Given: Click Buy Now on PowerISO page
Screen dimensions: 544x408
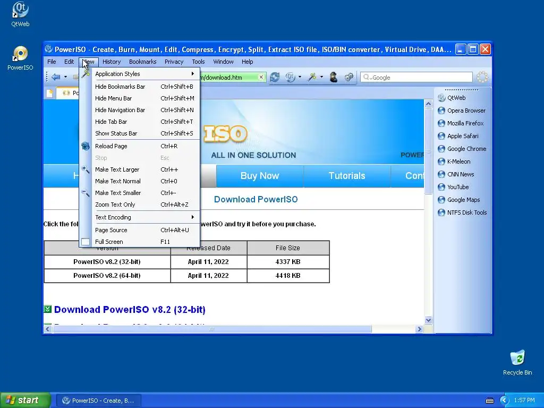Looking at the screenshot, I should [260, 176].
